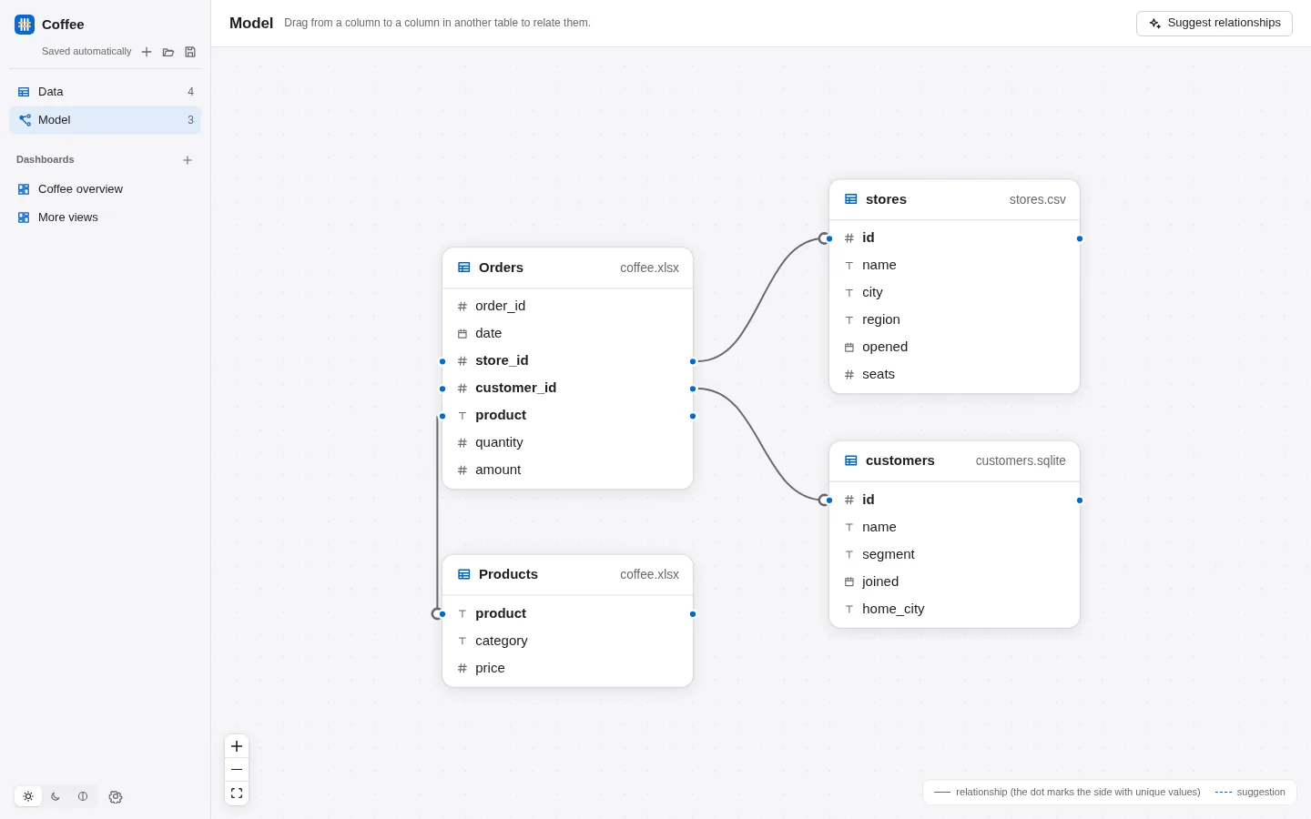The image size is (1311, 819).
Task: Click the amount column in Orders
Action: click(567, 470)
